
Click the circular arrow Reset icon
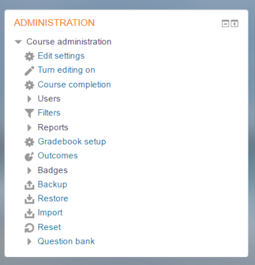[x=29, y=228]
